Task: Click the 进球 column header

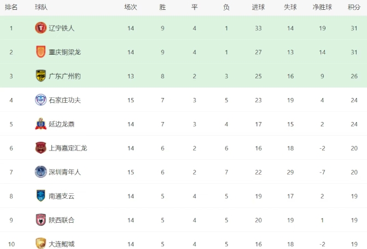Action: point(258,7)
